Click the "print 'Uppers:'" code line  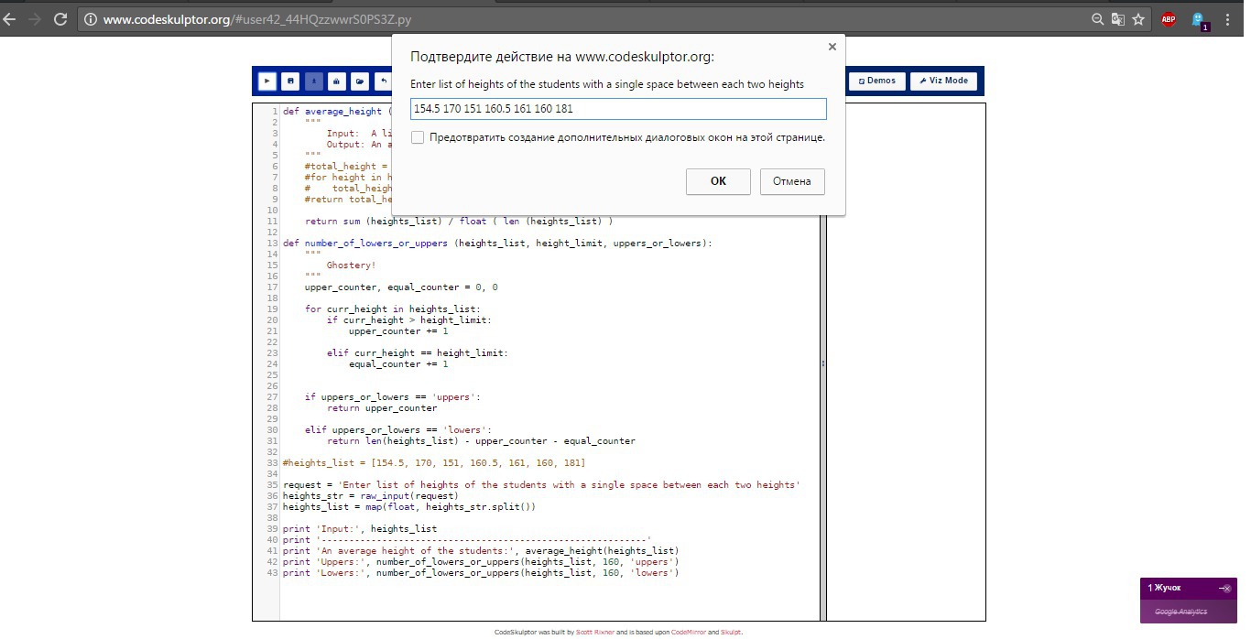481,562
